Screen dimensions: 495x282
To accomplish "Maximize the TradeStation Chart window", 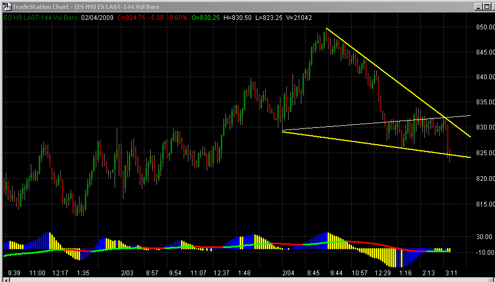I will (x=488, y=6).
